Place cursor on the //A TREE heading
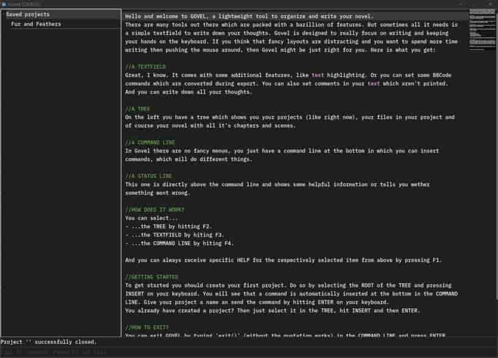Image resolution: width=498 pixels, height=358 pixels. click(x=137, y=109)
